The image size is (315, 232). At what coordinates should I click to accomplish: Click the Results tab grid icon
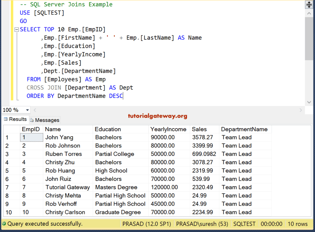[6, 119]
